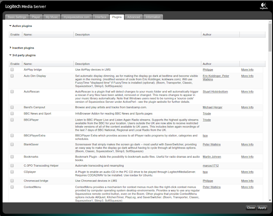Click 'Automate transcoding and resampling' description

coord(99,166)
